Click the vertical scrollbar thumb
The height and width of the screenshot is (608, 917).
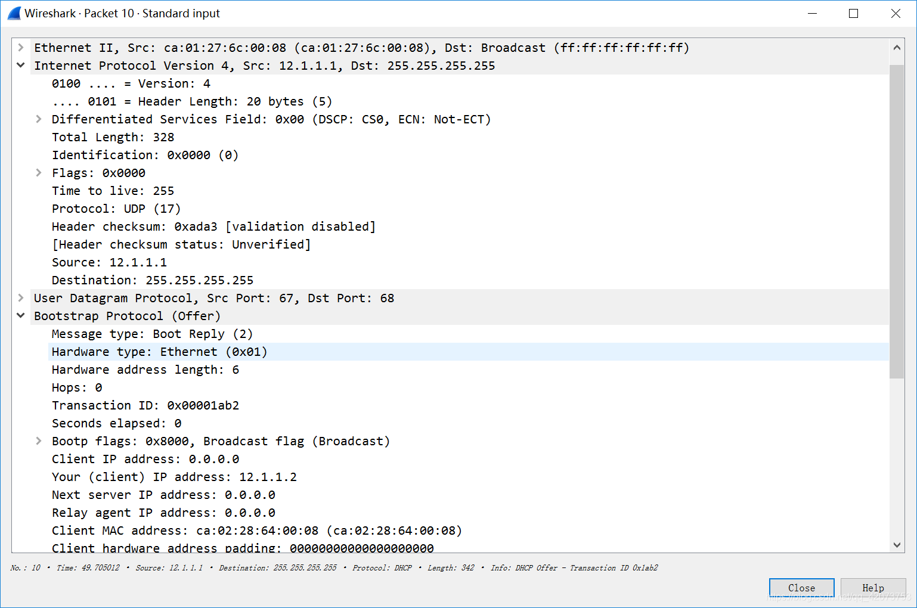(897, 222)
